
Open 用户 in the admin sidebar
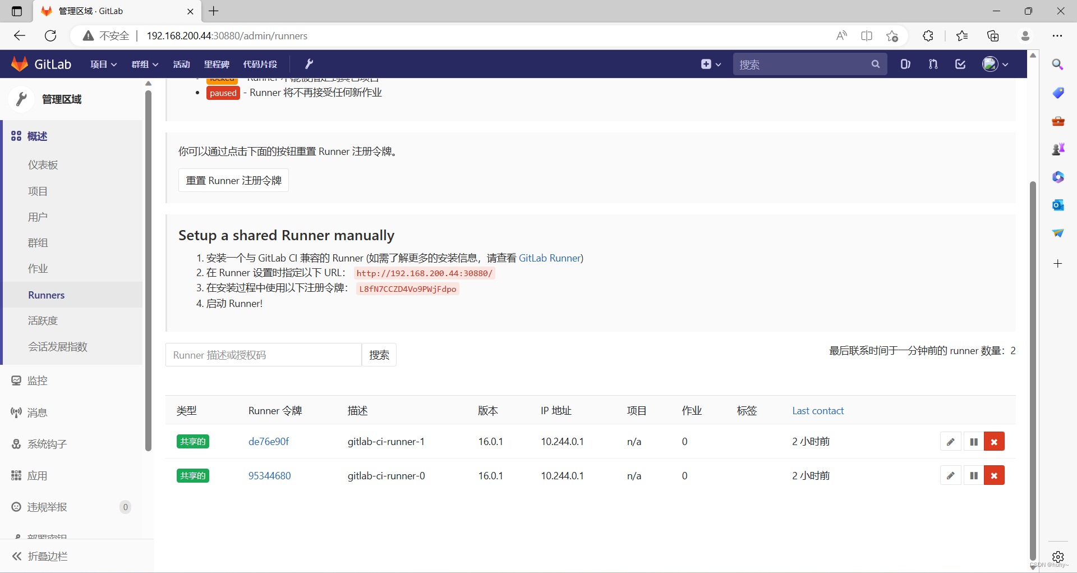(x=38, y=217)
